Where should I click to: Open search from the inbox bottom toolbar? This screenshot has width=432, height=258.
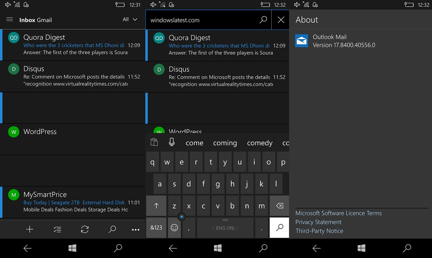[112, 229]
